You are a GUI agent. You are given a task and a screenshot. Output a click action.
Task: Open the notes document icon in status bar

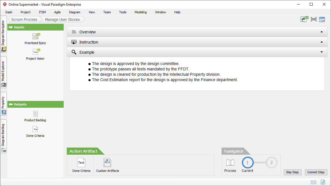323,182
